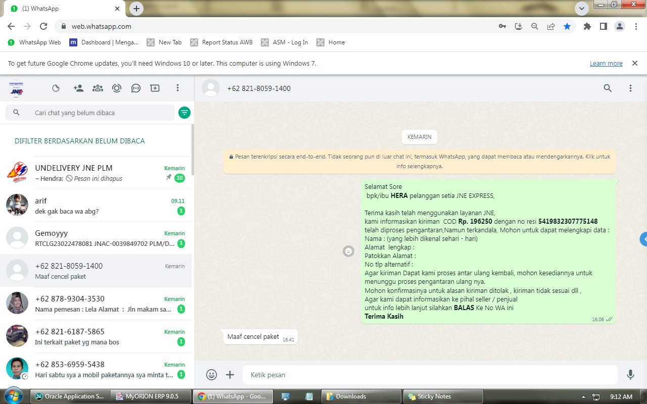Open chat +62 821-6187-5865
Viewport: 647px width, 404px height.
96,336
